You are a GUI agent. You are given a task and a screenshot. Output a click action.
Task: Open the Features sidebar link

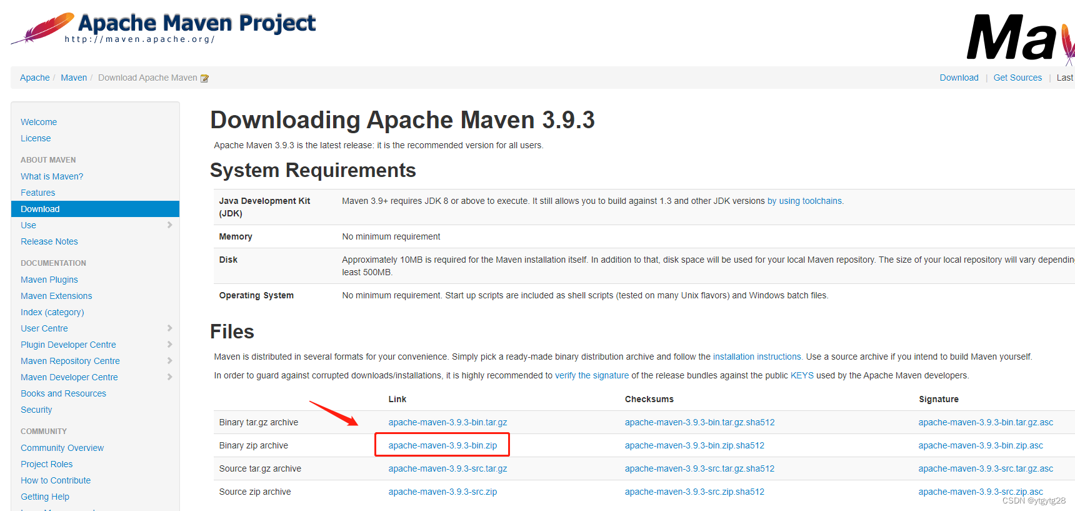click(x=38, y=193)
